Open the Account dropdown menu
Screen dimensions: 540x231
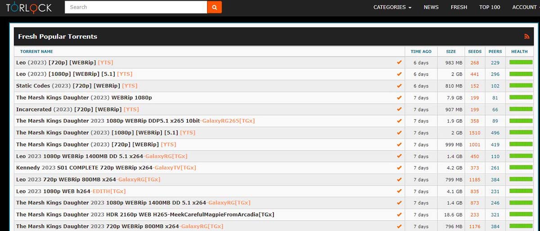[x=526, y=7]
